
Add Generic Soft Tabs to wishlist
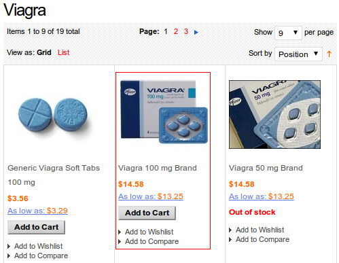[x=38, y=246]
